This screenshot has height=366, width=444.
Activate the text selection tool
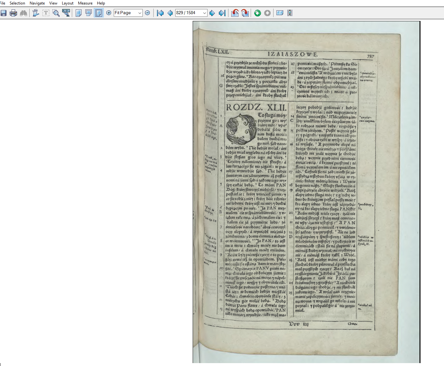(46, 13)
